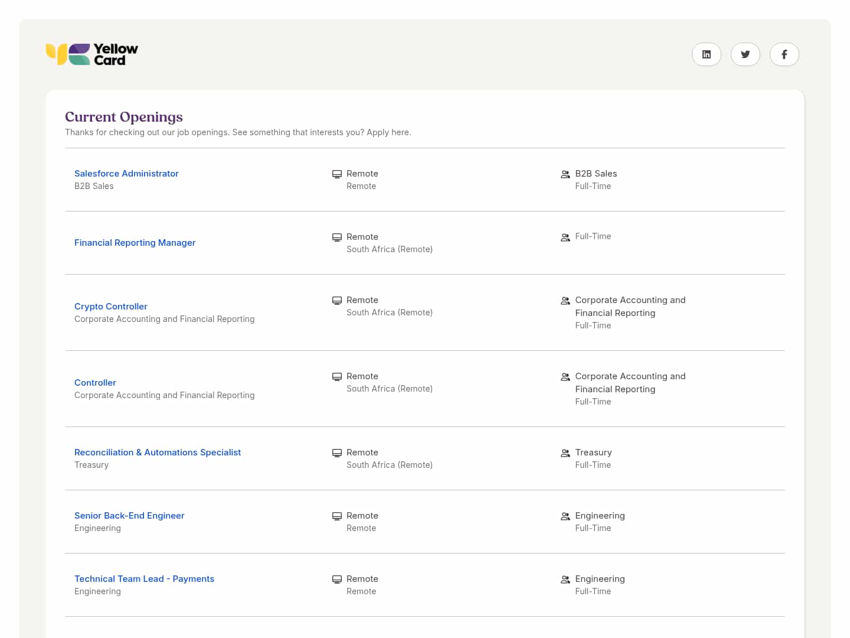The width and height of the screenshot is (850, 638).
Task: Open the Financial Reporting Manager job posting
Action: coord(135,243)
